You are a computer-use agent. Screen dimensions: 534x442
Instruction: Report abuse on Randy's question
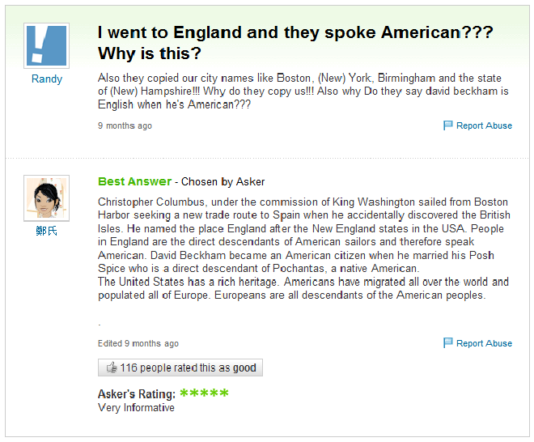[x=484, y=125]
